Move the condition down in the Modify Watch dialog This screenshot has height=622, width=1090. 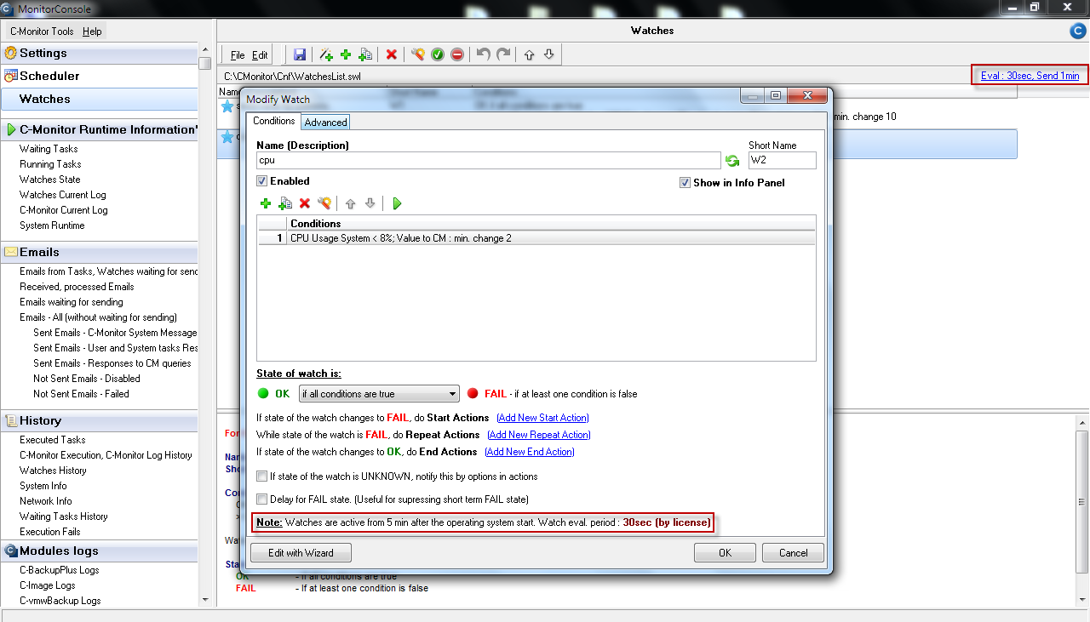pyautogui.click(x=370, y=203)
